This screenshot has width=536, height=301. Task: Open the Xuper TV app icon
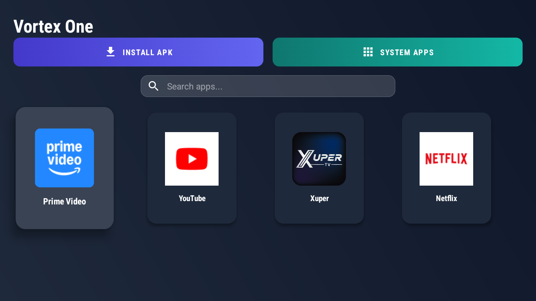point(319,159)
